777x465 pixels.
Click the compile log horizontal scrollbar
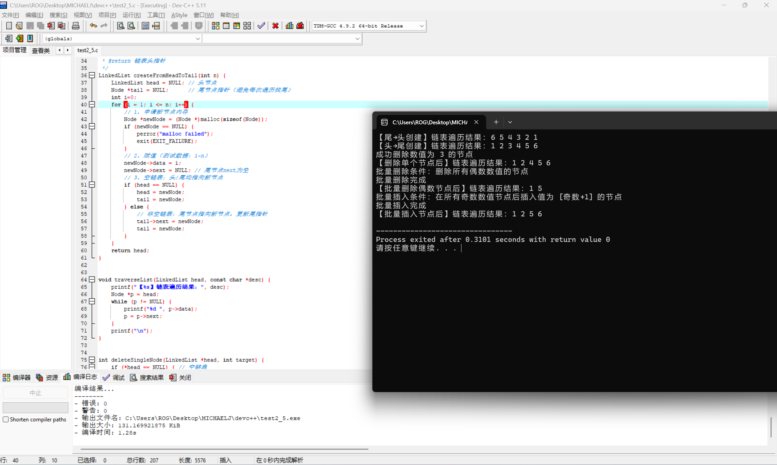(x=224, y=449)
